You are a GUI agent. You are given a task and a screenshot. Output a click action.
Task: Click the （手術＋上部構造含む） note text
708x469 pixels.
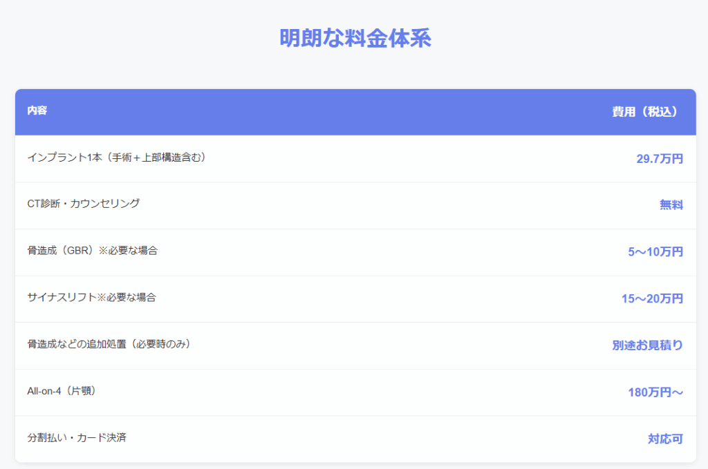[x=153, y=157]
